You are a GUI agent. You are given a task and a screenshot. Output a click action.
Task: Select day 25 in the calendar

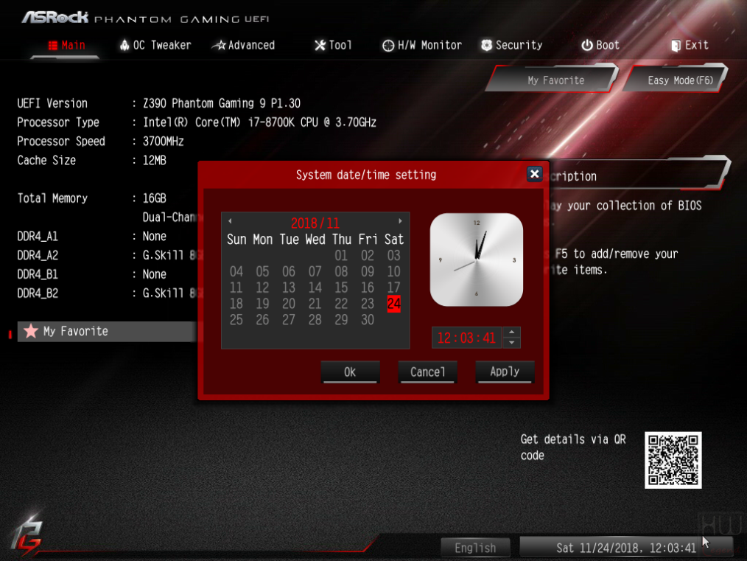[236, 320]
